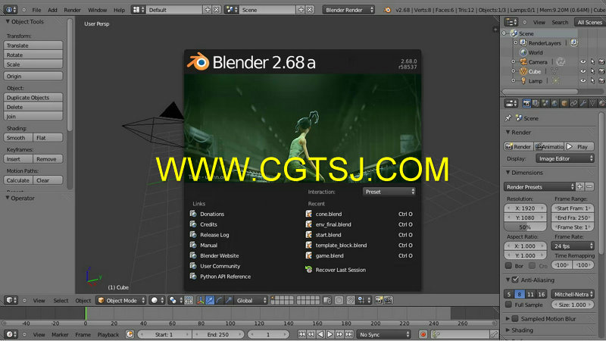The image size is (606, 341).
Task: Open the Modifiers wrench tab icon
Action: (x=583, y=103)
